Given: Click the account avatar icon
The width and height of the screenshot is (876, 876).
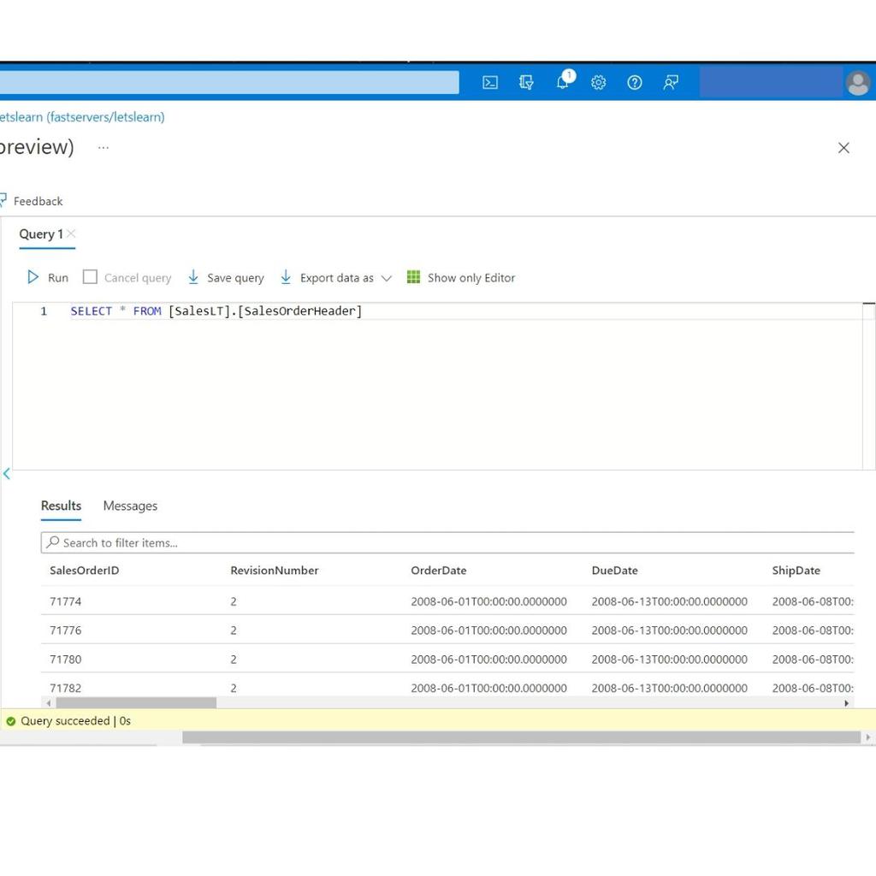Looking at the screenshot, I should tap(857, 83).
